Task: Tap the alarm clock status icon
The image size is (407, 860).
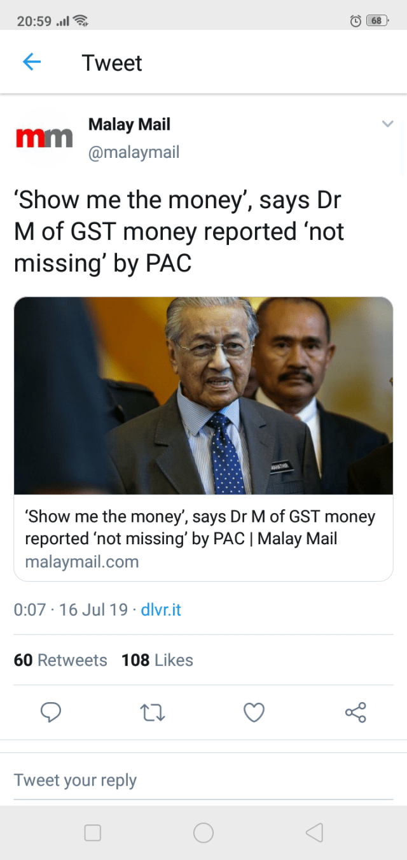Action: (x=356, y=21)
